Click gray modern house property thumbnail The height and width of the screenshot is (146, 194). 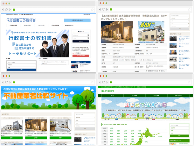coord(12,125)
